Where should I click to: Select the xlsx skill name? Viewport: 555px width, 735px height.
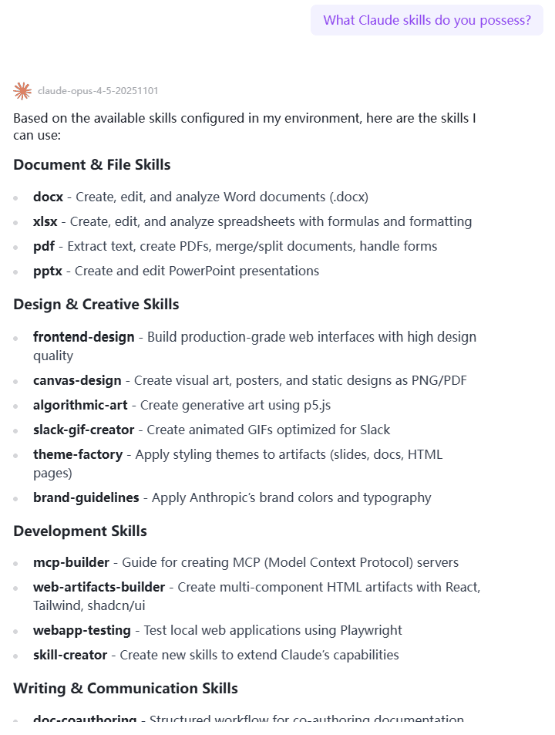45,221
